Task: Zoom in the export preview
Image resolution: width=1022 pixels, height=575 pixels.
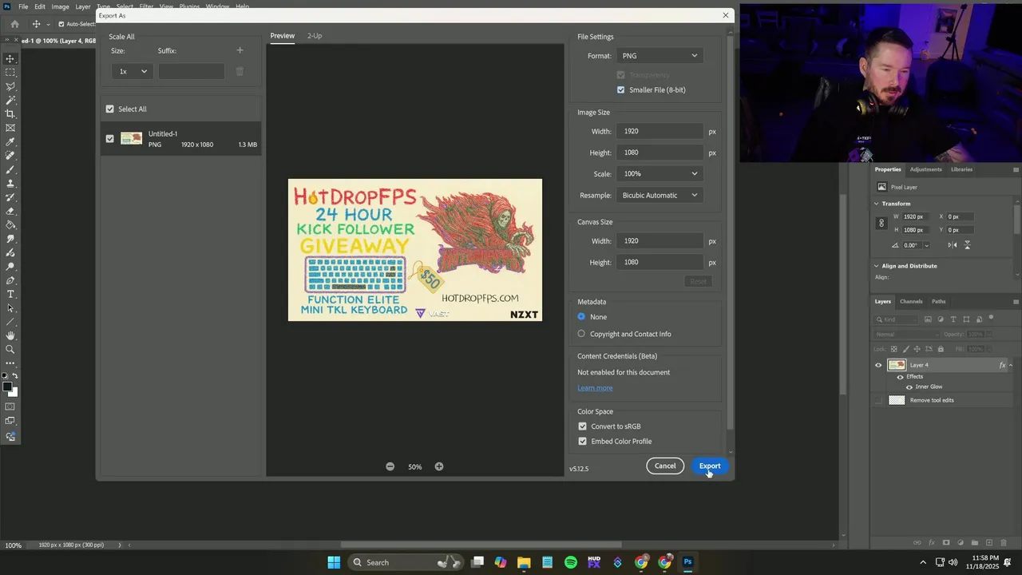Action: 439,466
